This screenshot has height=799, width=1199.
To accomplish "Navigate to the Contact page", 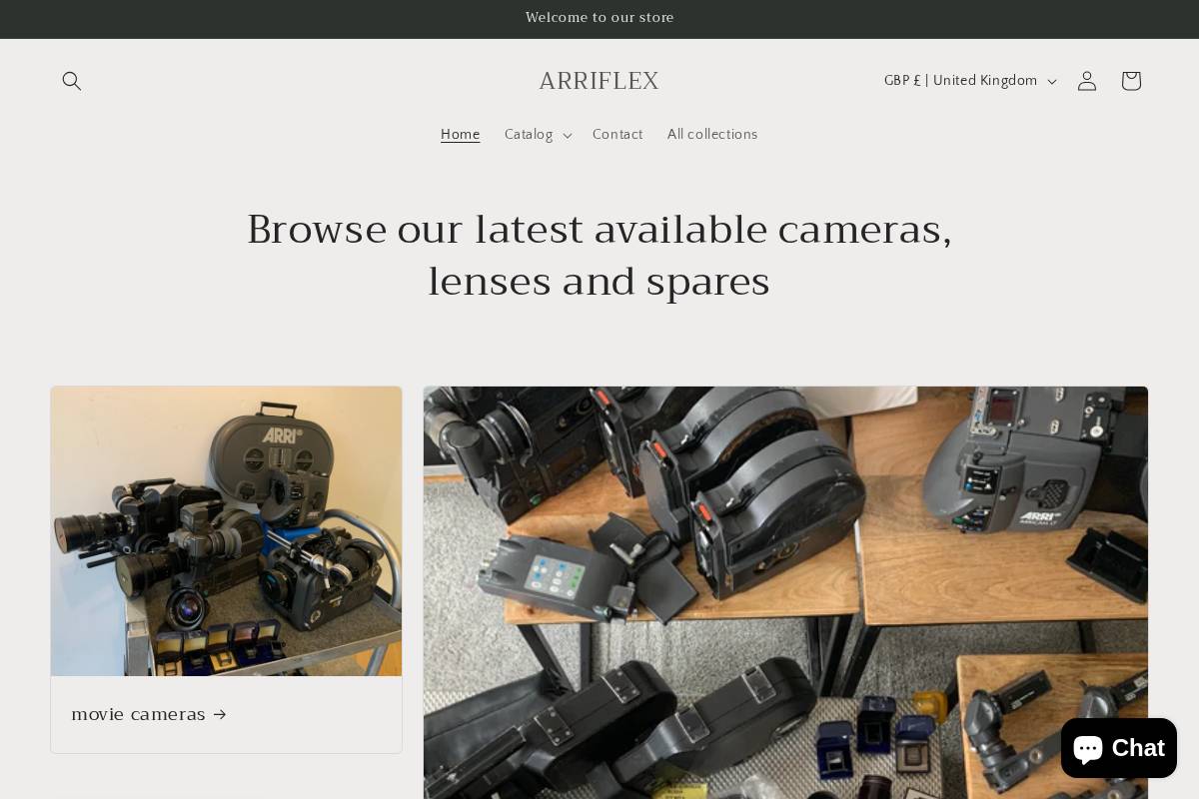I will [617, 135].
